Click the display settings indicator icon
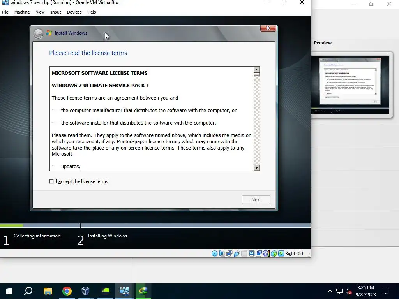Image resolution: width=399 pixels, height=299 pixels. pyautogui.click(x=251, y=253)
